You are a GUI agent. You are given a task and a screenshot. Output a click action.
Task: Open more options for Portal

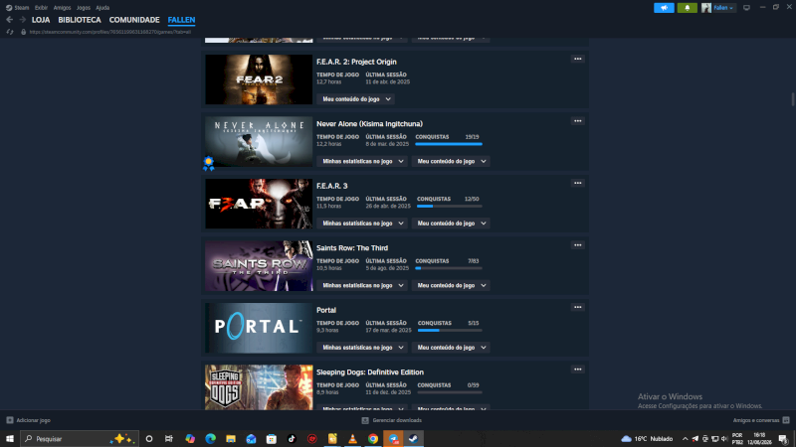coord(578,307)
